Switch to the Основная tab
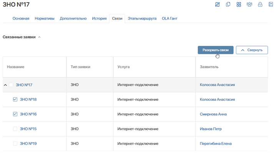 point(21,18)
